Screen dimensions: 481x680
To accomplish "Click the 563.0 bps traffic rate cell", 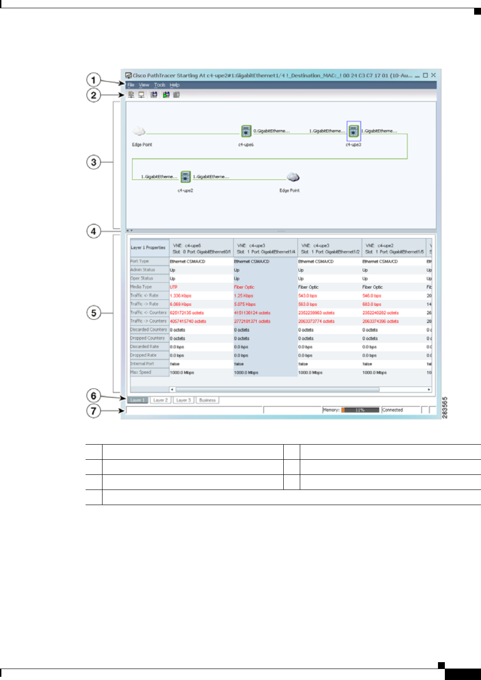I will pyautogui.click(x=330, y=304).
